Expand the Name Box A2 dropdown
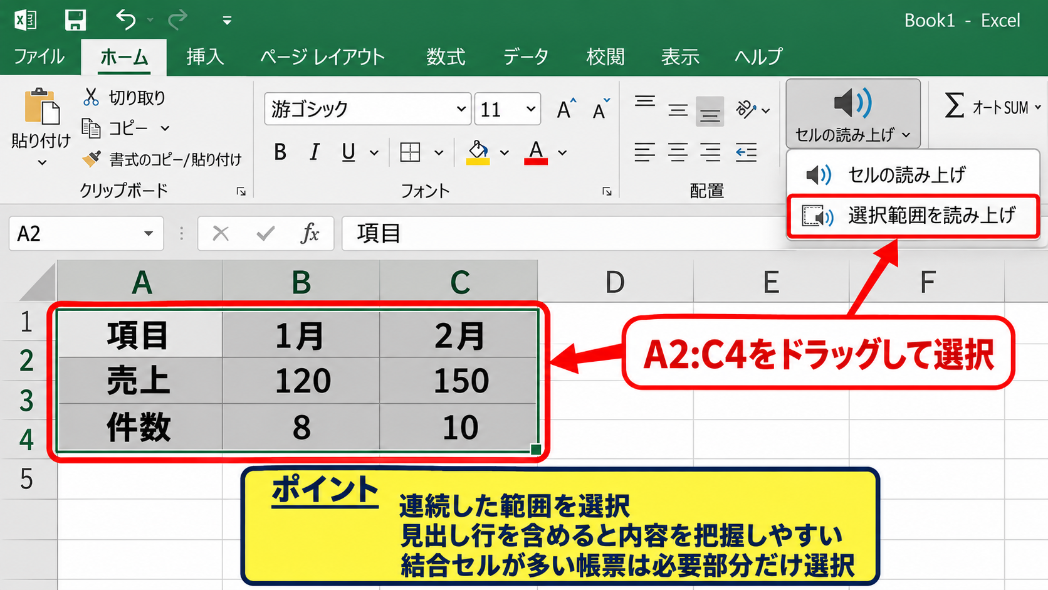 (149, 234)
